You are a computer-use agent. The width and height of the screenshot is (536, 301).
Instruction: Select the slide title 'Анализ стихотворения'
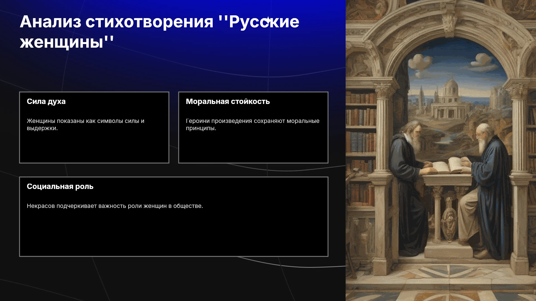[x=116, y=22]
